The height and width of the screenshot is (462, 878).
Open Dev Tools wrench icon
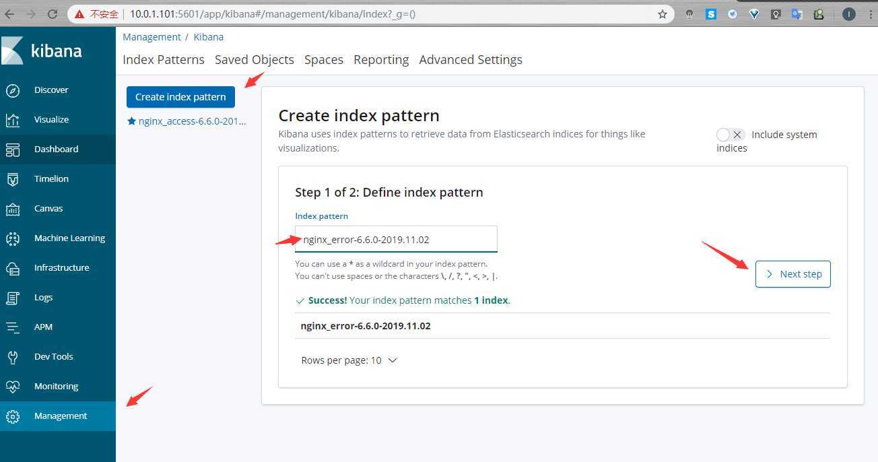13,357
